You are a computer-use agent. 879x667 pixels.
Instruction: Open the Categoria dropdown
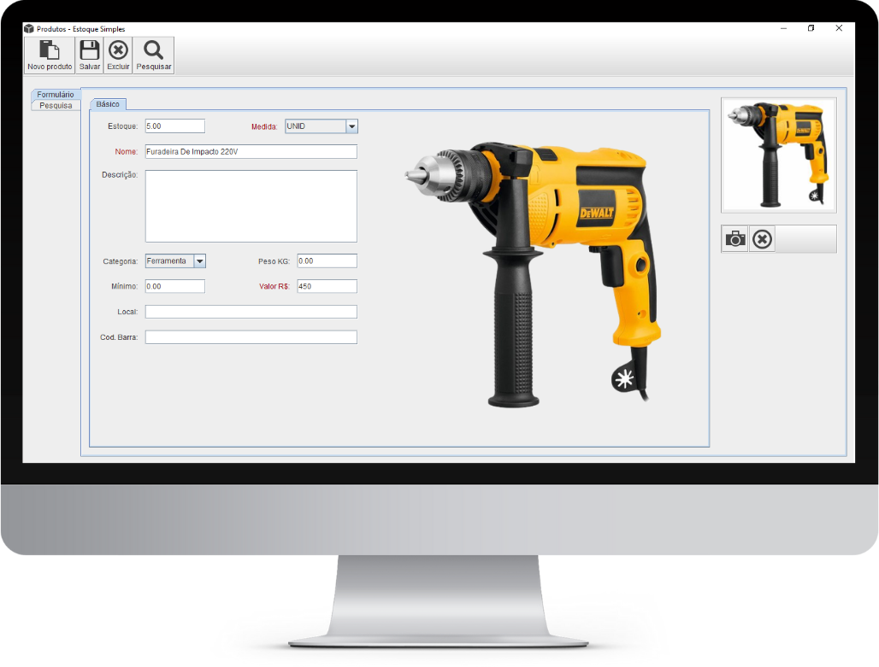(175, 261)
